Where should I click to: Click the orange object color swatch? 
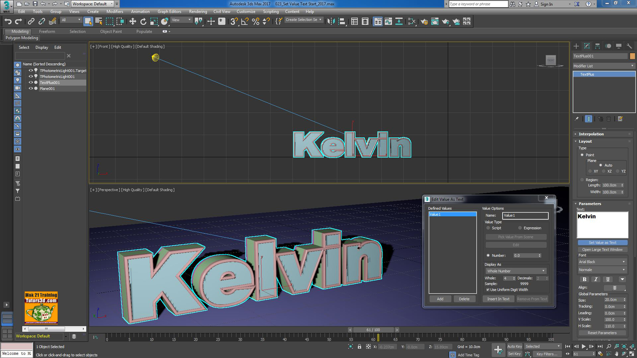tap(632, 56)
